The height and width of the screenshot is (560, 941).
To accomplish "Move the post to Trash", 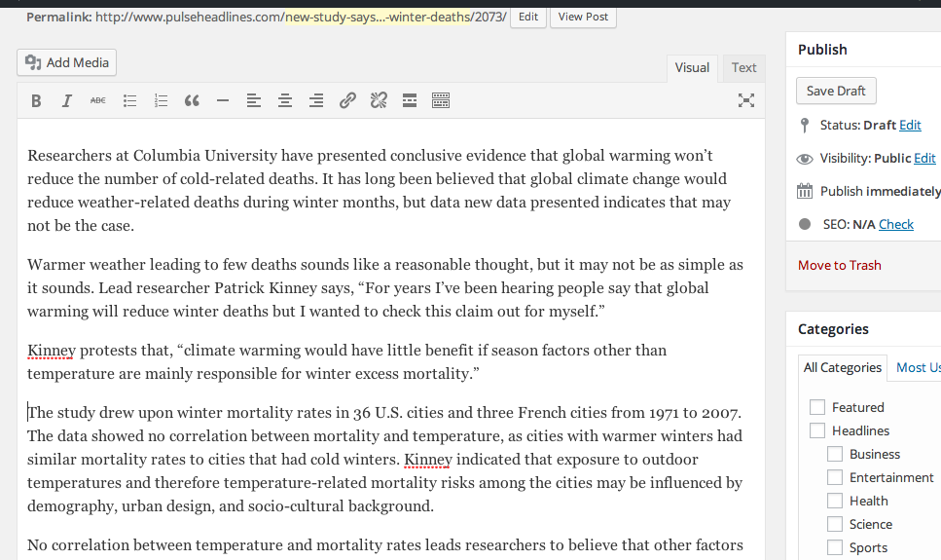I will click(x=839, y=265).
